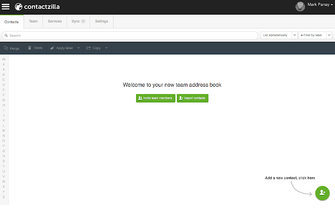Jump to letter D in index
The height and width of the screenshot is (209, 335).
point(4,85)
